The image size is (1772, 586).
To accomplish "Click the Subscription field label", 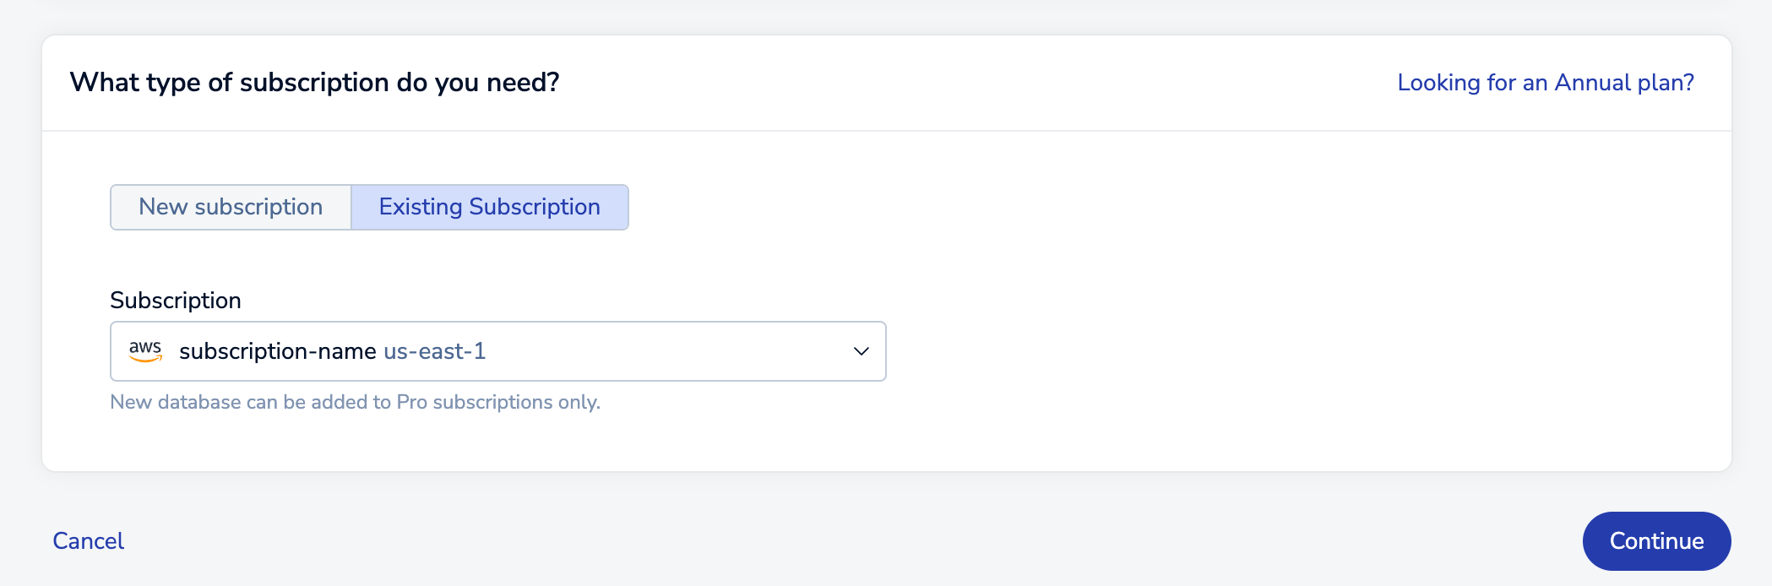I will coord(176,301).
